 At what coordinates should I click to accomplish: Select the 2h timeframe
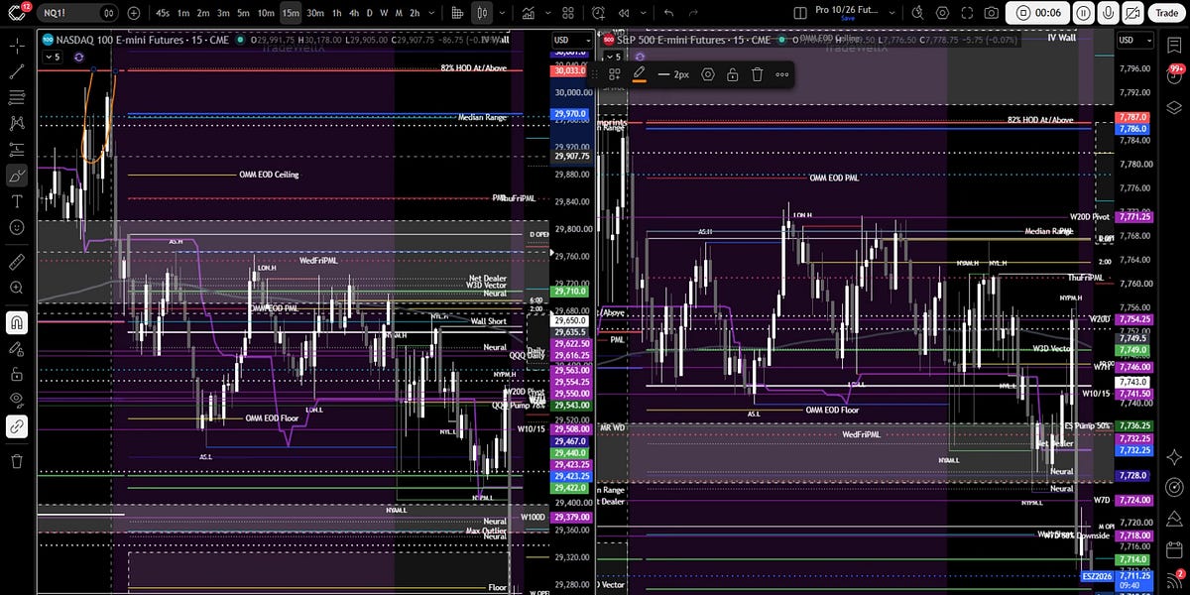coord(414,13)
